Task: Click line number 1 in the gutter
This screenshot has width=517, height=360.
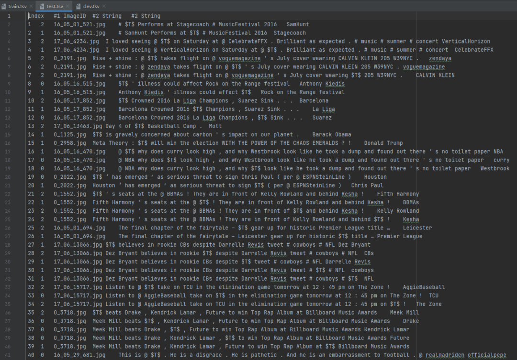Action: point(9,16)
